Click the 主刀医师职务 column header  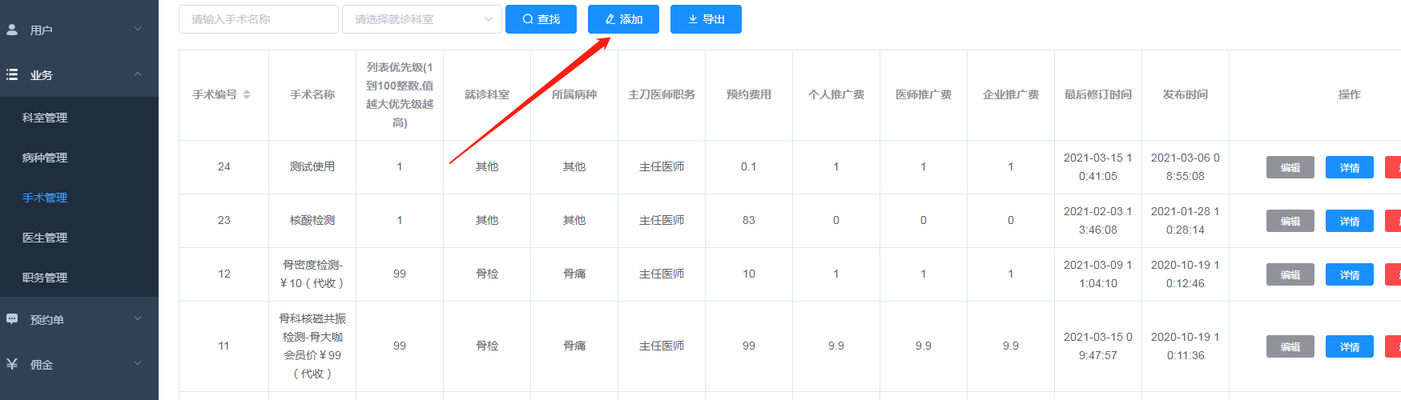[662, 94]
